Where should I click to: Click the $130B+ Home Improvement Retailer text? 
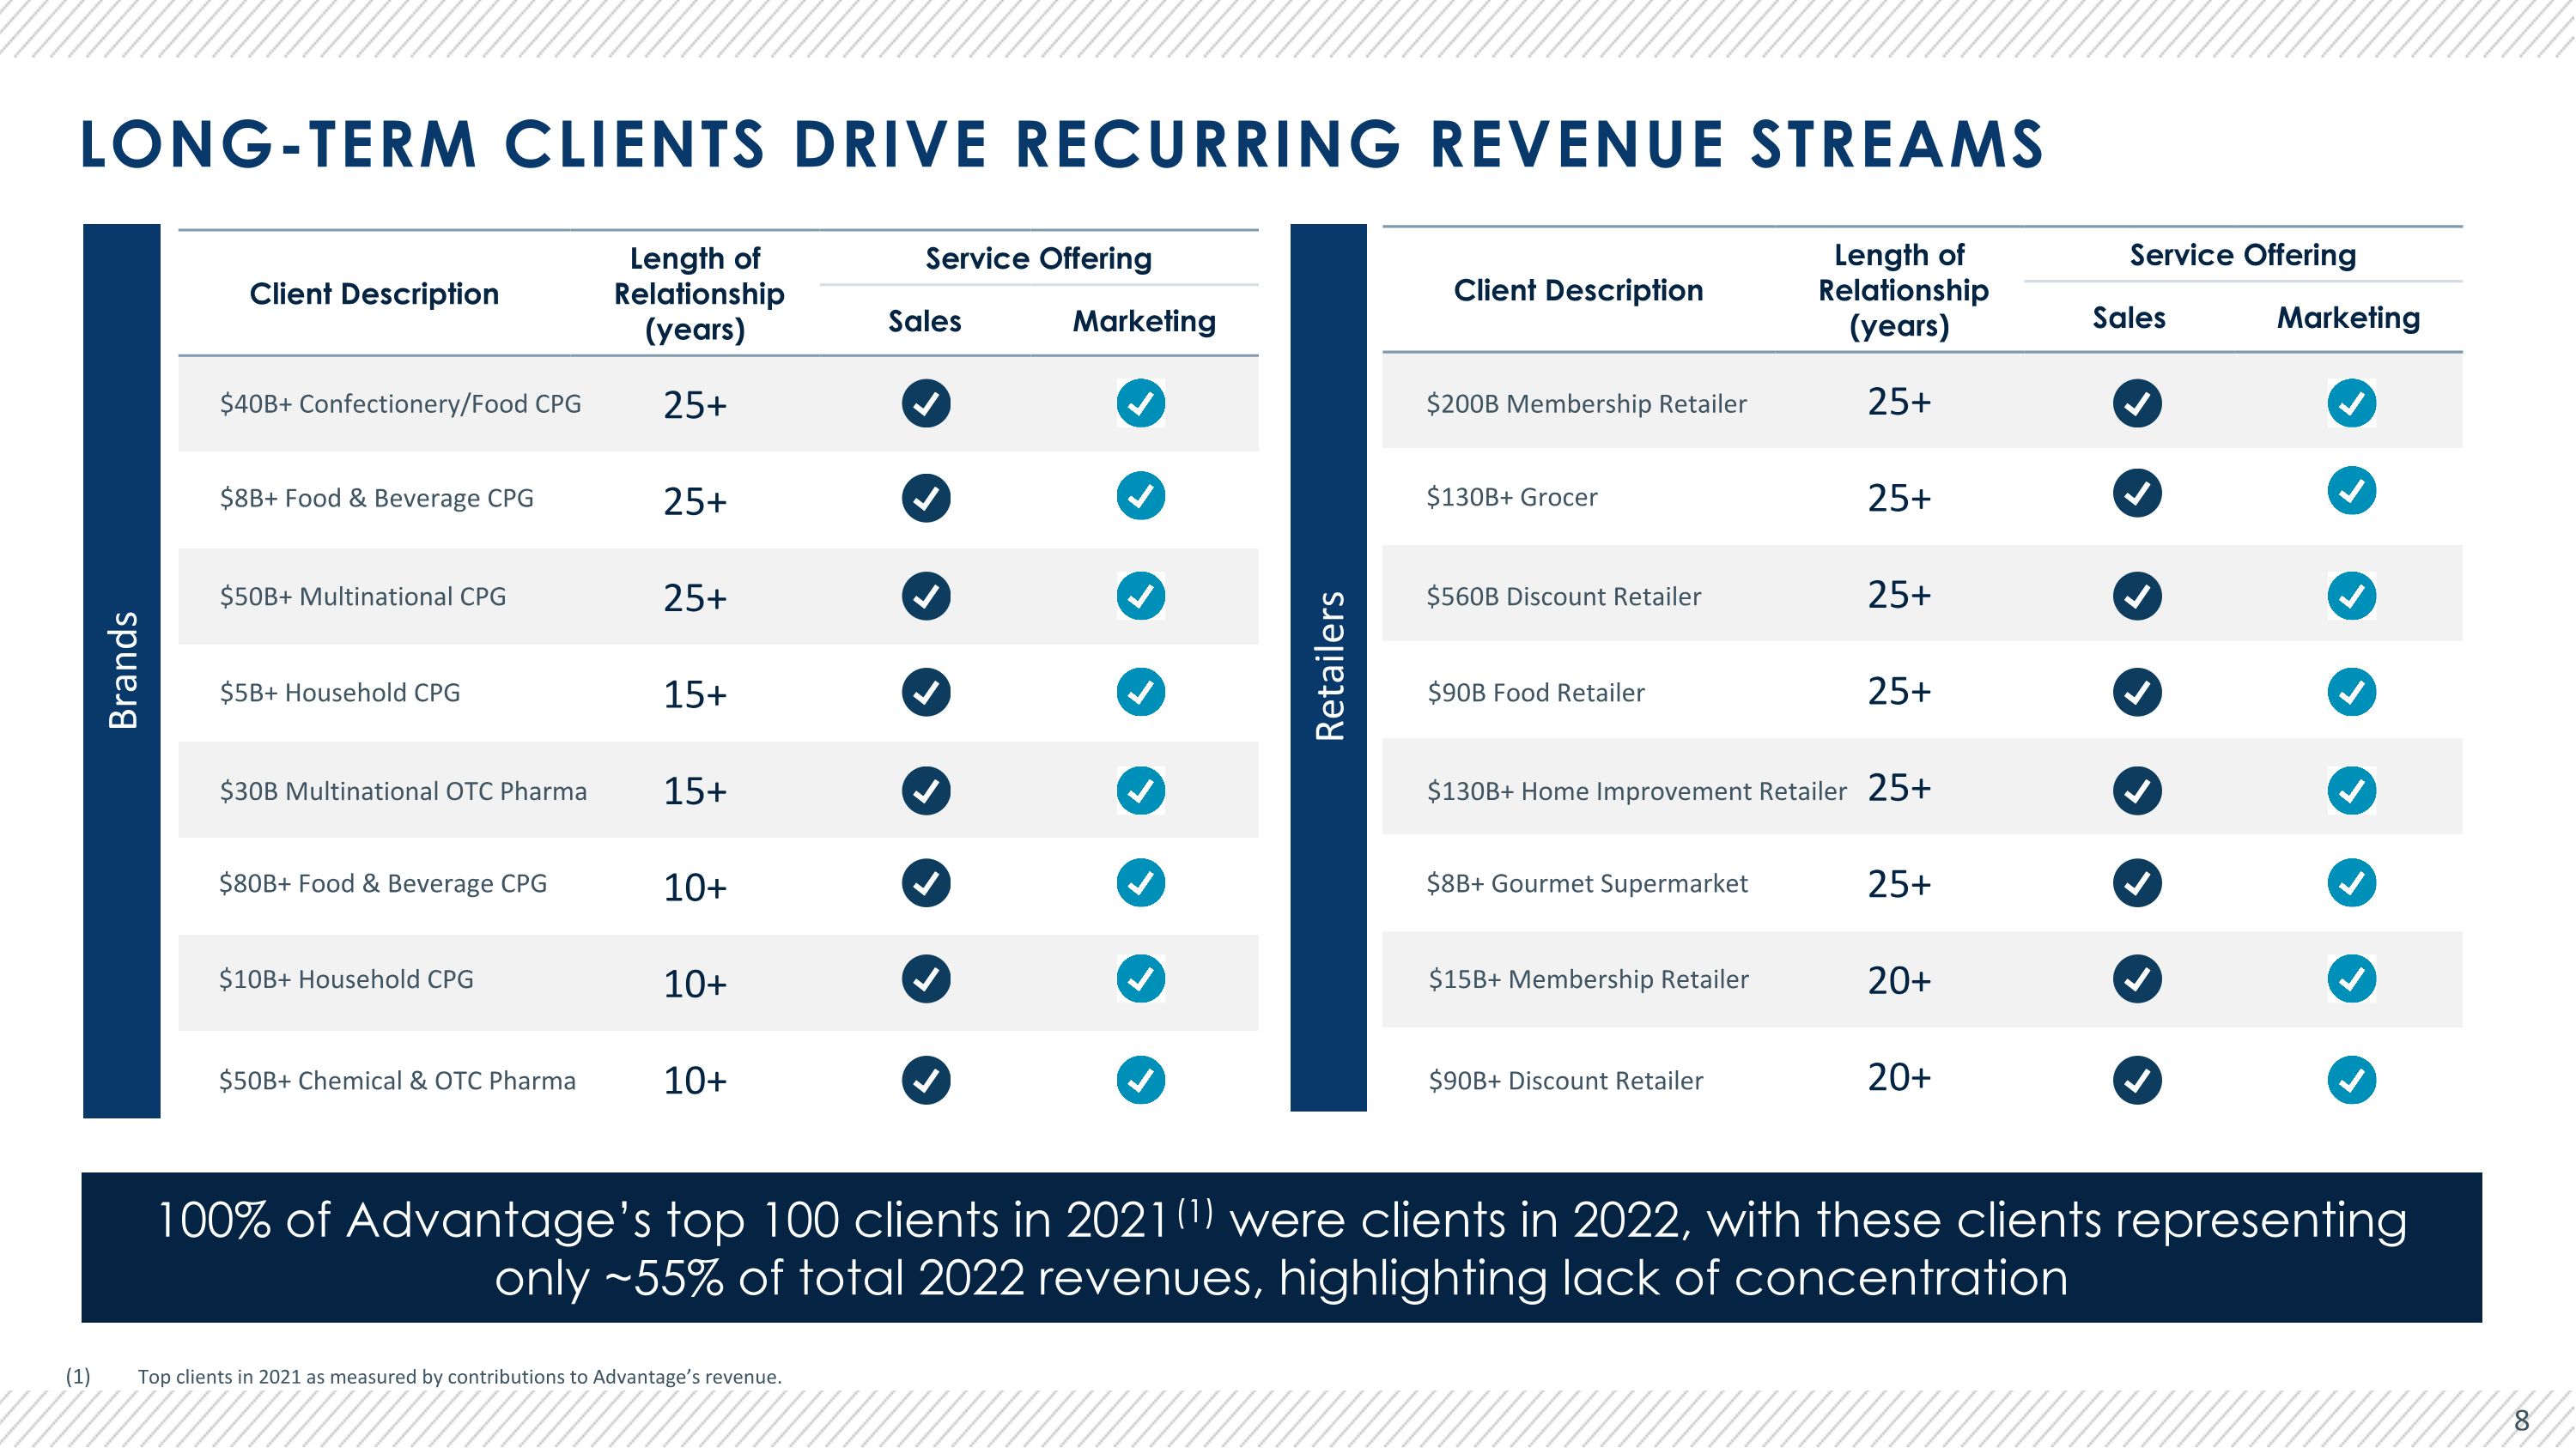(x=1636, y=791)
